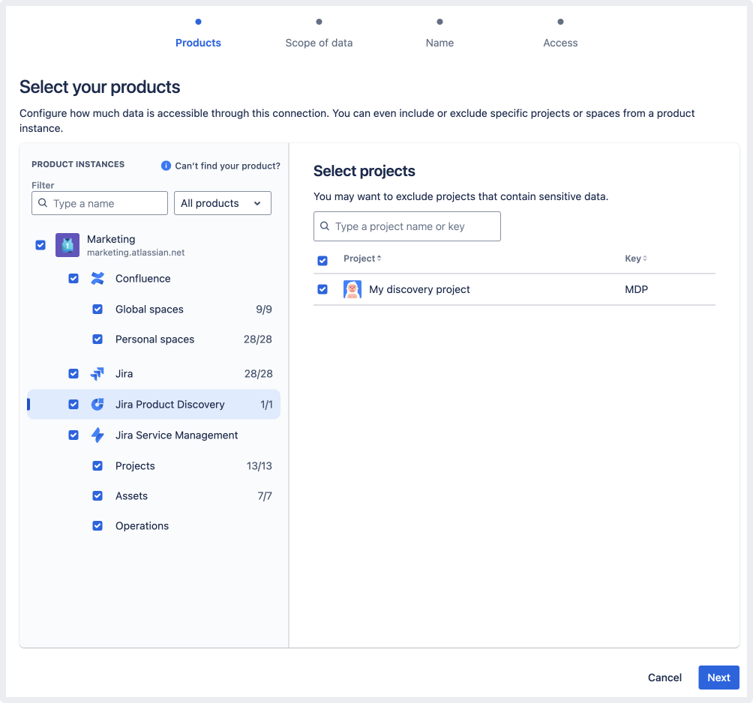The height and width of the screenshot is (703, 753).
Task: Uncheck the My discovery project checkbox
Action: pos(322,289)
